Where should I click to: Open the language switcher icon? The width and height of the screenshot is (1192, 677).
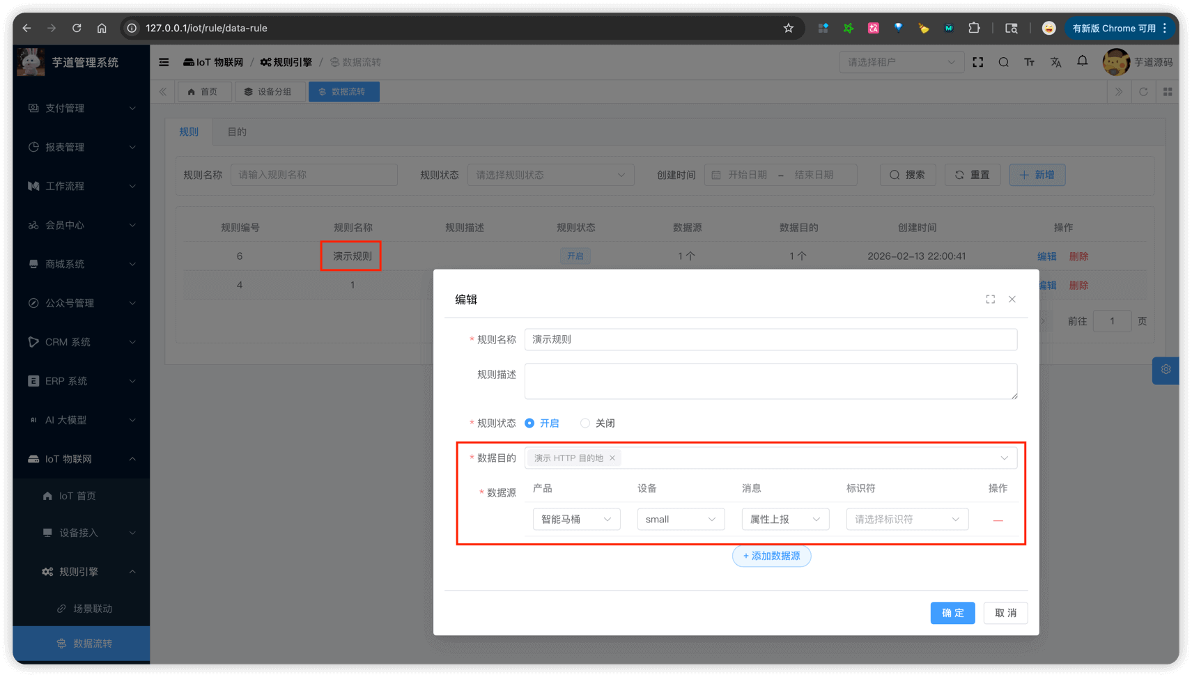click(1055, 62)
